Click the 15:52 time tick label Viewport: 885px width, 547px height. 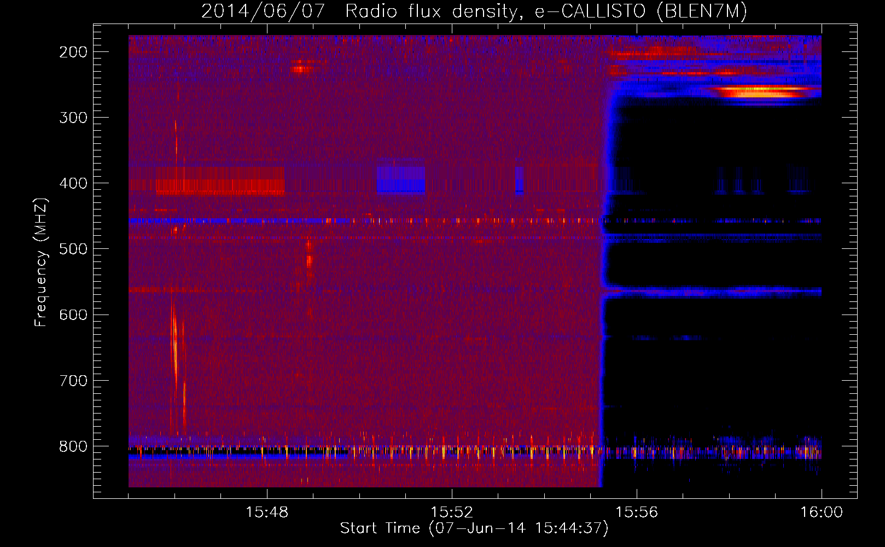click(452, 513)
